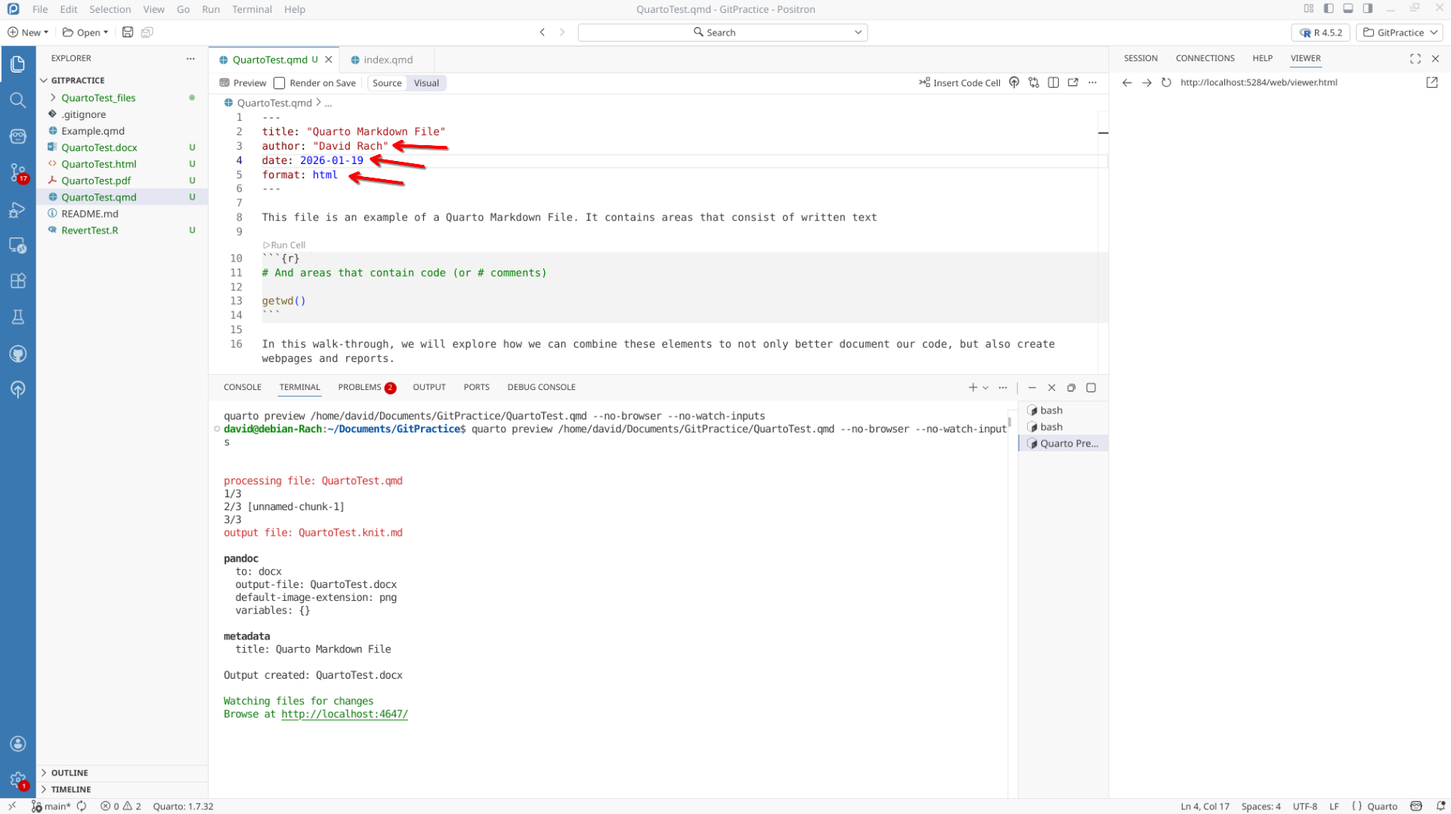Click the Save file toolbar icon
The image size is (1451, 814).
point(128,32)
